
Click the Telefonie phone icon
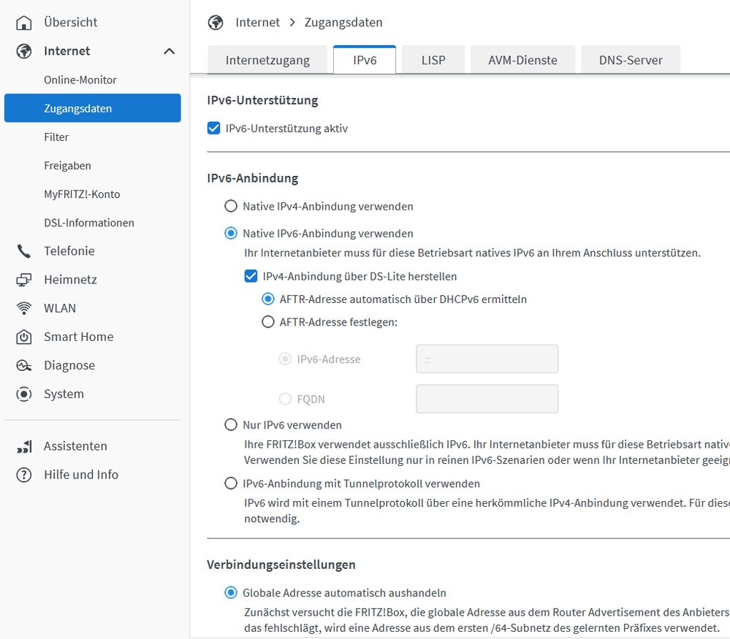(24, 251)
